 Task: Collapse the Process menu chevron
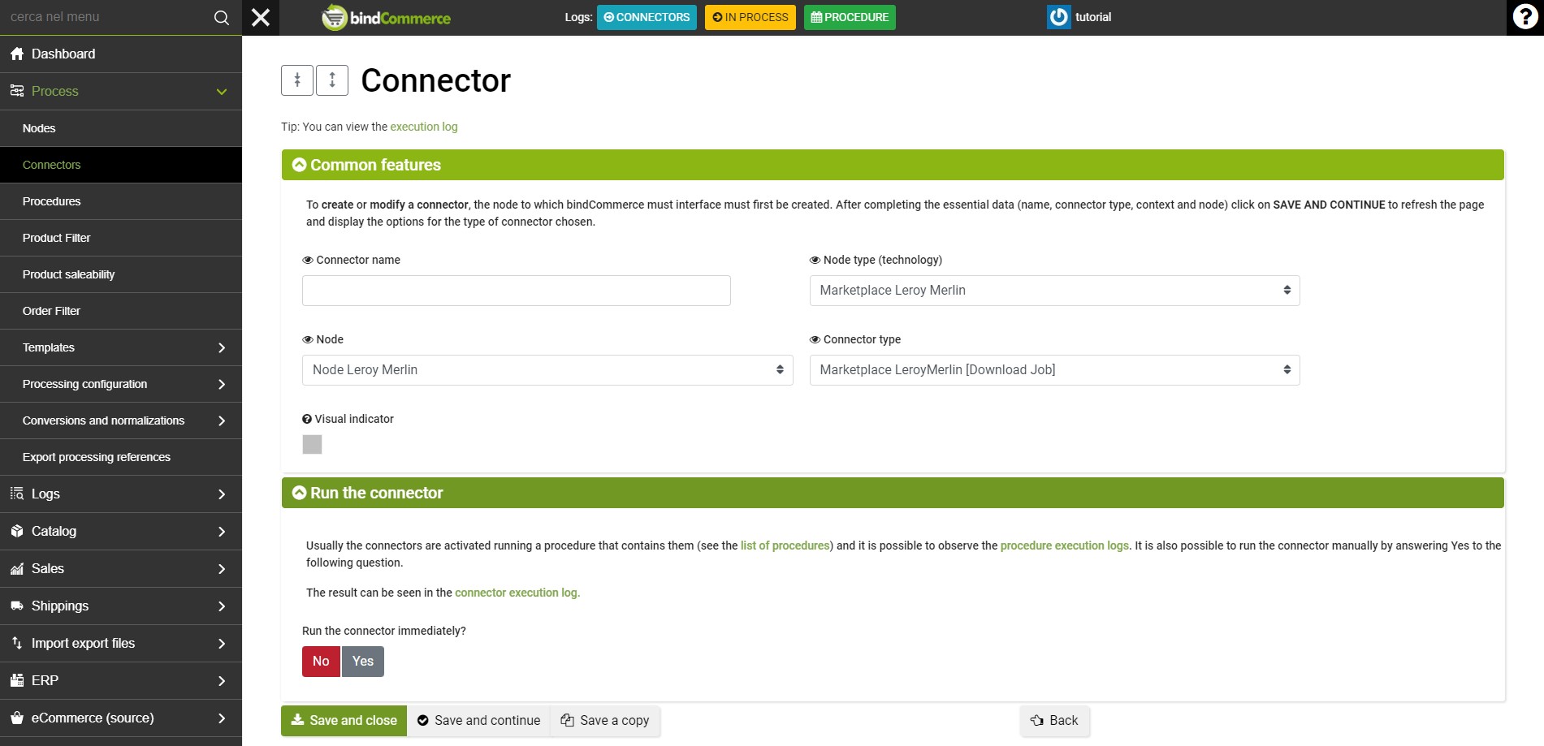tap(222, 92)
